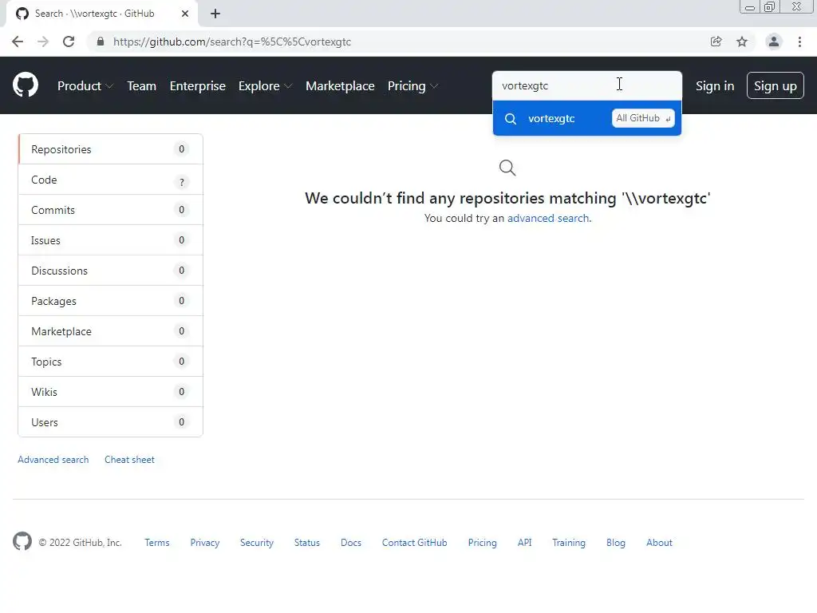Select Packages results filter
The width and height of the screenshot is (817, 613).
[110, 301]
